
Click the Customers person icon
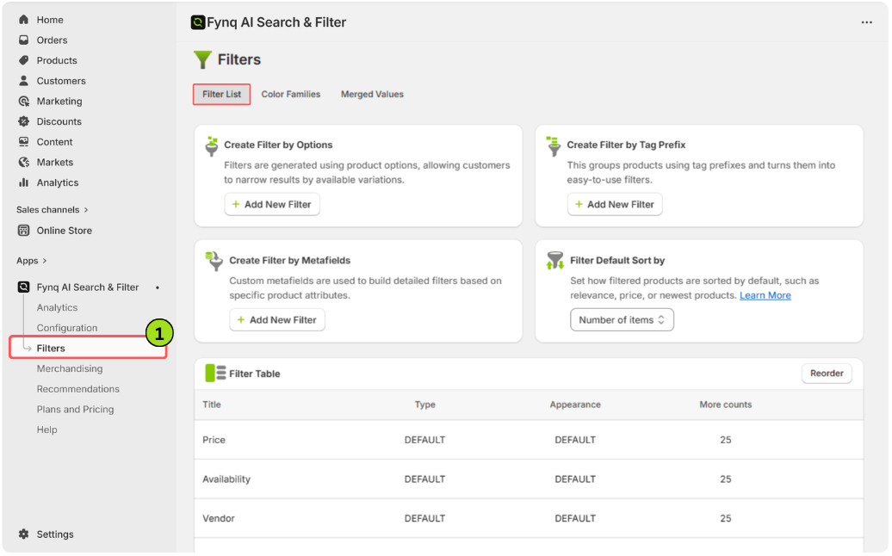click(23, 81)
